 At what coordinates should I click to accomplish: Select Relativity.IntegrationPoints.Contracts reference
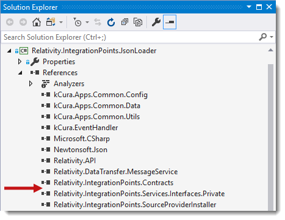click(x=114, y=183)
